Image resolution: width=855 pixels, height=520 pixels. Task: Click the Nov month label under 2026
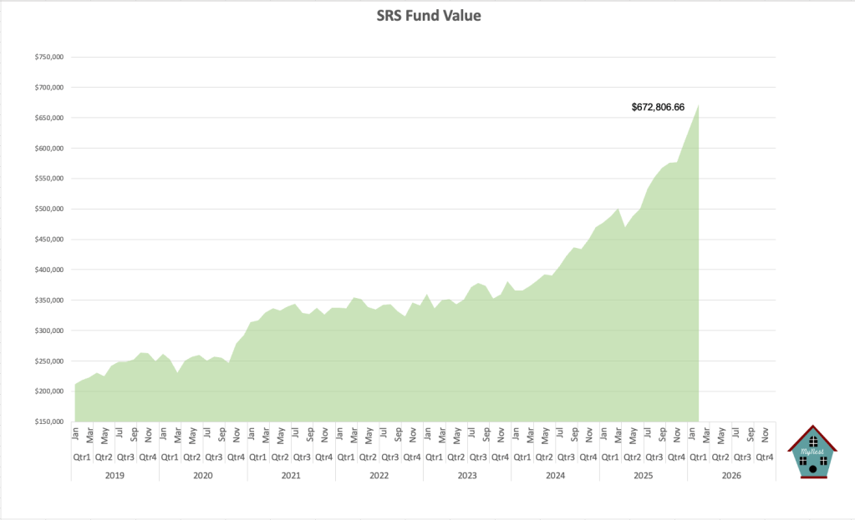coord(765,434)
